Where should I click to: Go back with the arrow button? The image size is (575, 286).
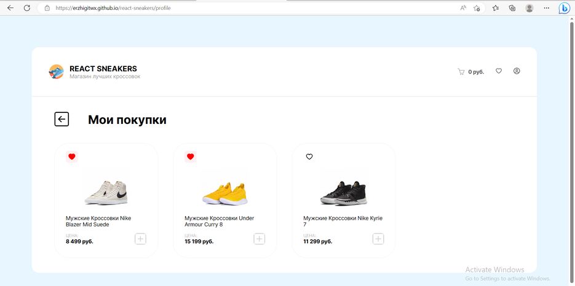coord(61,120)
